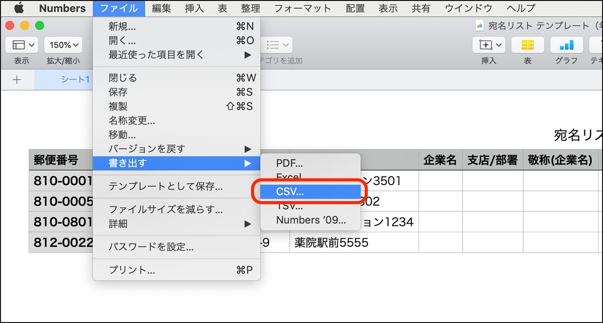603x323 pixels.
Task: Export as PDF... from the submenu
Action: 310,163
